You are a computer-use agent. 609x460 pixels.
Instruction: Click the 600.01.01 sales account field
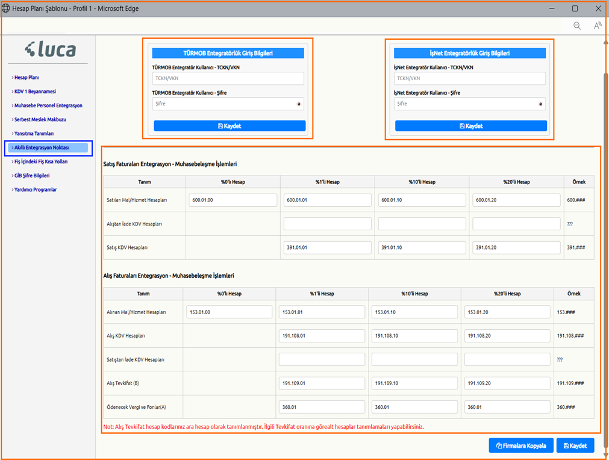point(328,200)
